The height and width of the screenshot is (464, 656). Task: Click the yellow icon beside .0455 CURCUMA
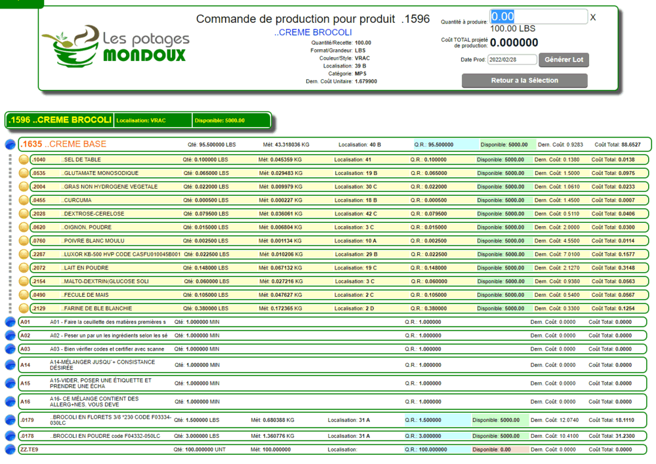point(24,201)
